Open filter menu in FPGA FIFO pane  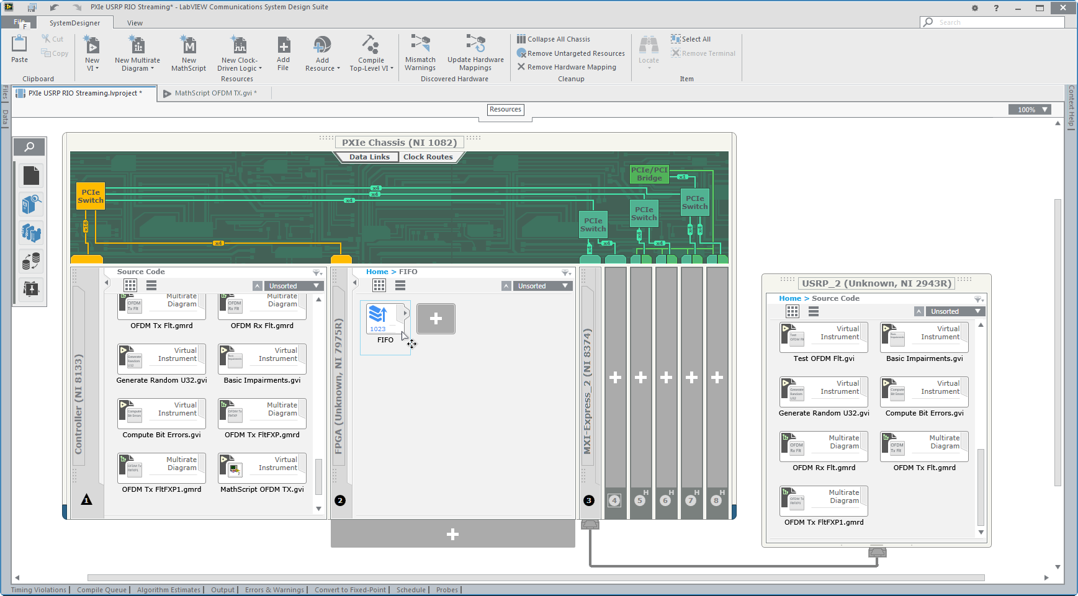coord(566,272)
